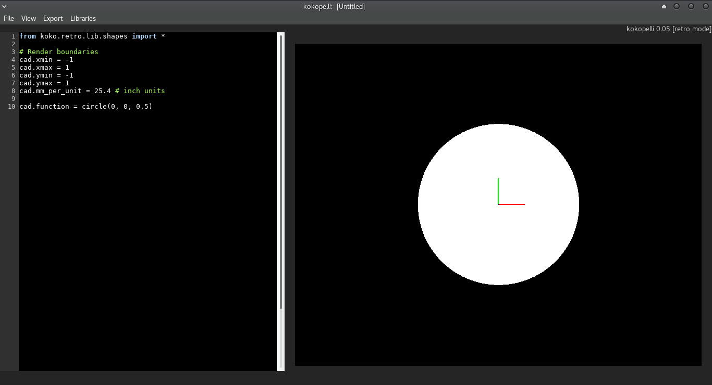Click the 'kokopelli 0.05 [retro mode]' label

point(668,29)
